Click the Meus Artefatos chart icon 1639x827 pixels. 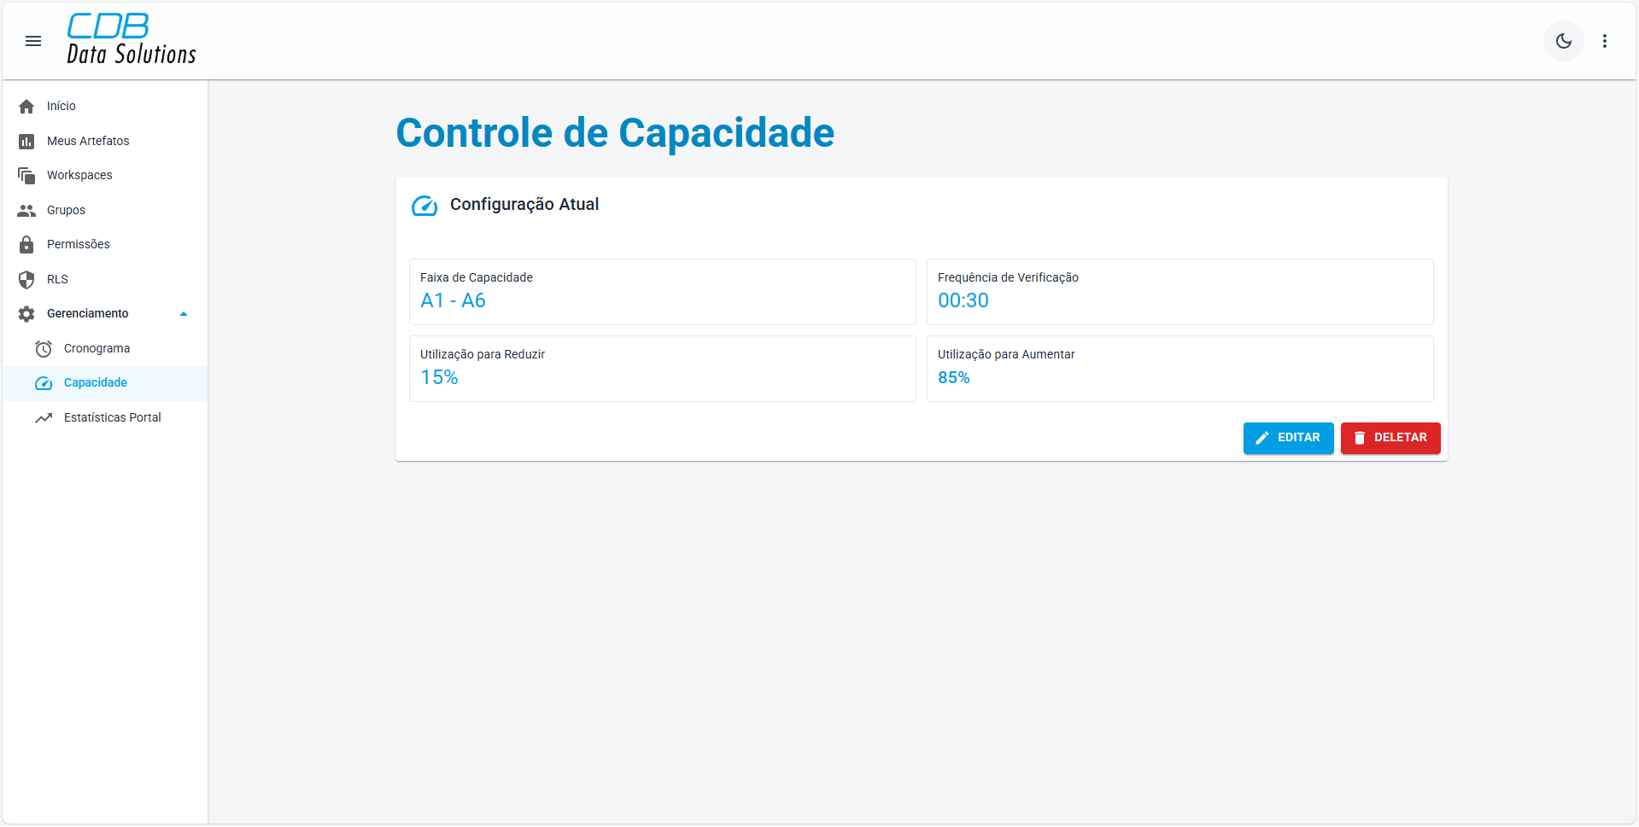click(x=26, y=142)
